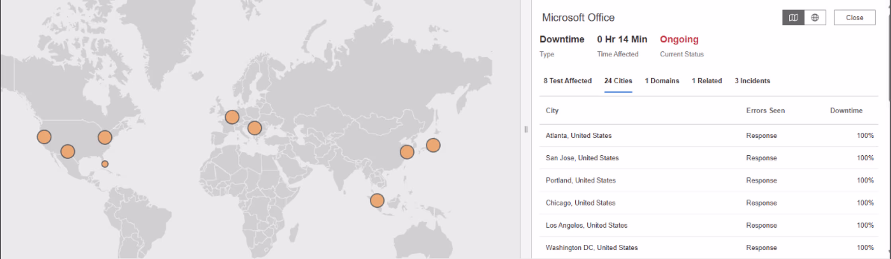Select the 24 Cities tab
The height and width of the screenshot is (259, 891).
pyautogui.click(x=618, y=81)
